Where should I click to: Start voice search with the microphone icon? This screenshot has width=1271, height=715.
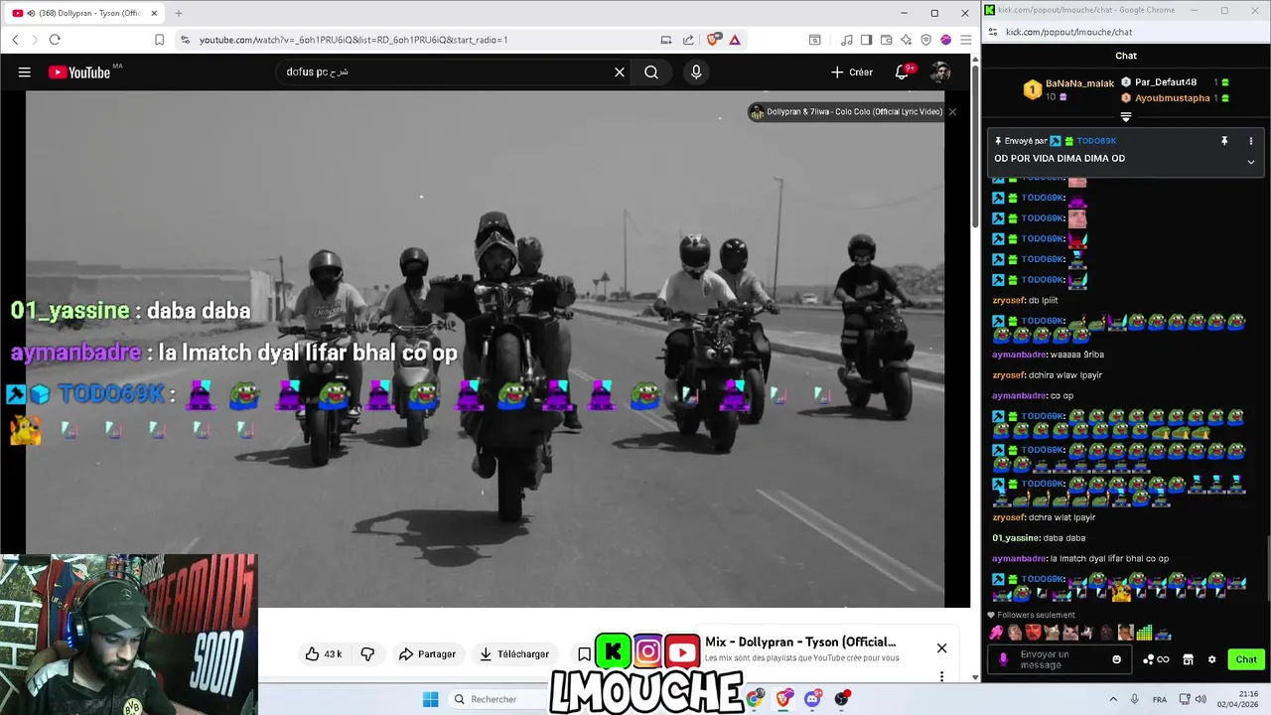coord(696,72)
